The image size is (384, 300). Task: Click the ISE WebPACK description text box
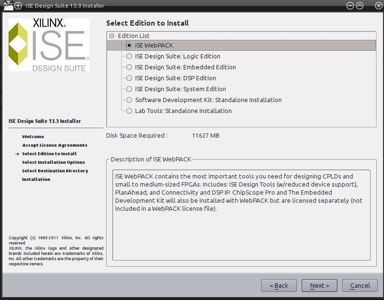click(x=241, y=215)
